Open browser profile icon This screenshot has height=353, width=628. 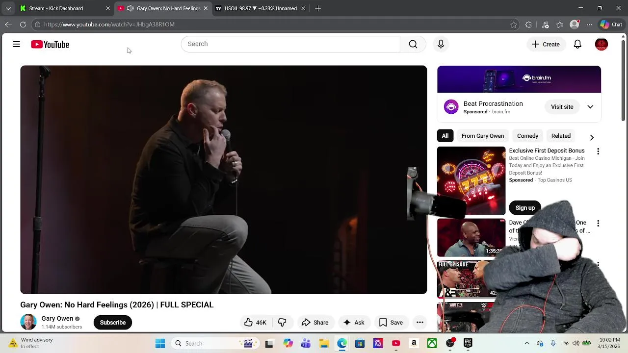[575, 25]
